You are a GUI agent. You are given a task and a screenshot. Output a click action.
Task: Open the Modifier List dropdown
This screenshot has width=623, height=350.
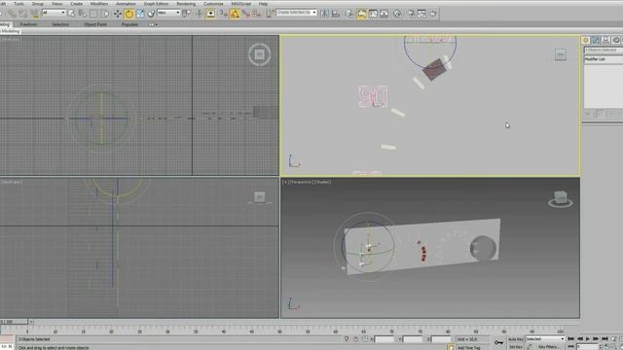point(604,59)
